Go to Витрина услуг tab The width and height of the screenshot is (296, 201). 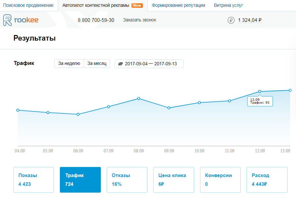[x=228, y=6]
